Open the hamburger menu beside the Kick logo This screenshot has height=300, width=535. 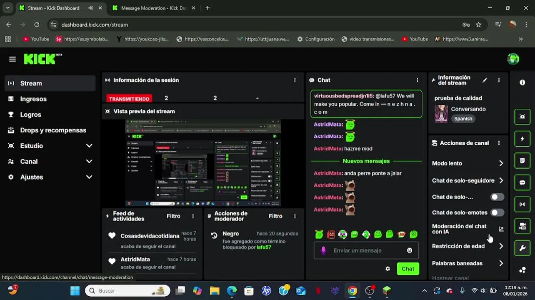point(12,59)
